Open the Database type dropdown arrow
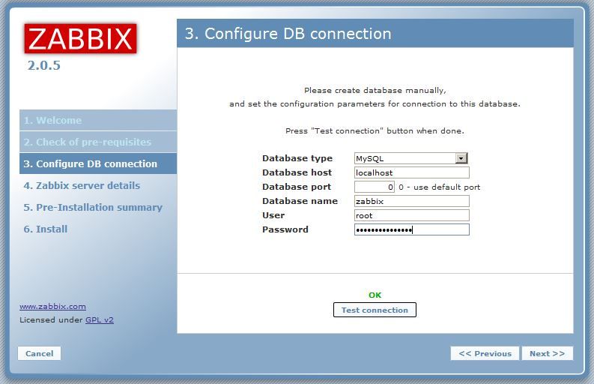Viewport: 594px width, 384px height. point(461,158)
